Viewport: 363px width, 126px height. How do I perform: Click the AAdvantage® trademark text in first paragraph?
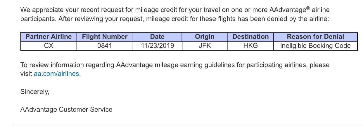pyautogui.click(x=290, y=10)
